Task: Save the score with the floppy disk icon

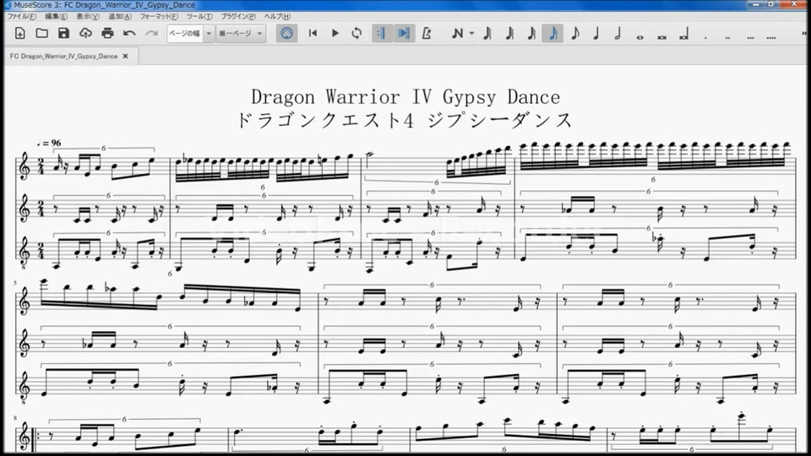Action: [63, 34]
